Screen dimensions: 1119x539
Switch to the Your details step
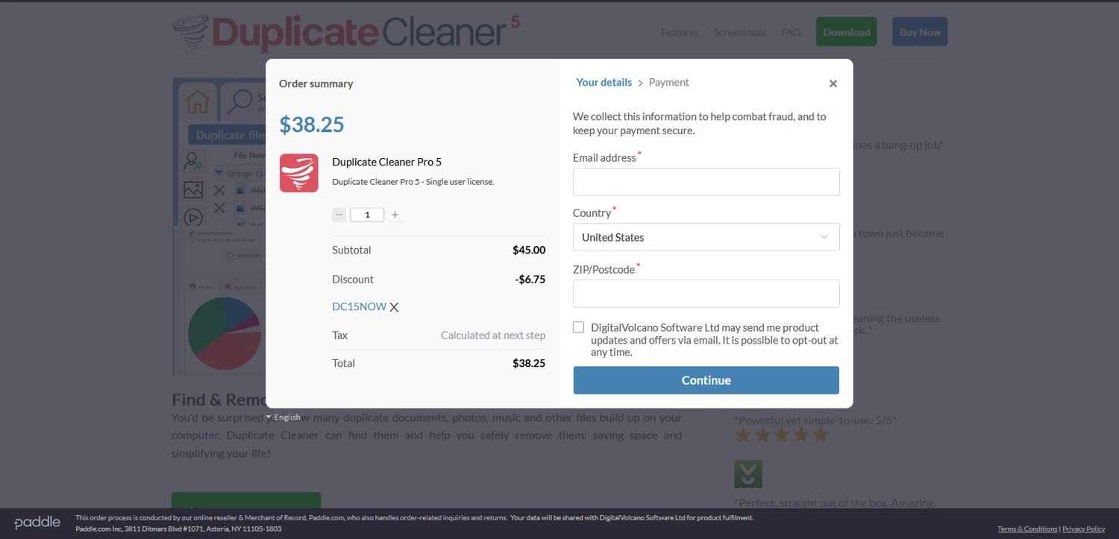pyautogui.click(x=604, y=83)
